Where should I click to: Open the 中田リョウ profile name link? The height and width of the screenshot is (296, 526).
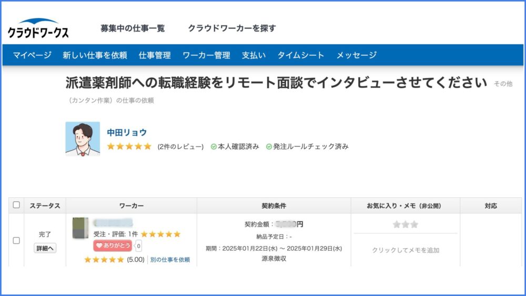(x=127, y=132)
